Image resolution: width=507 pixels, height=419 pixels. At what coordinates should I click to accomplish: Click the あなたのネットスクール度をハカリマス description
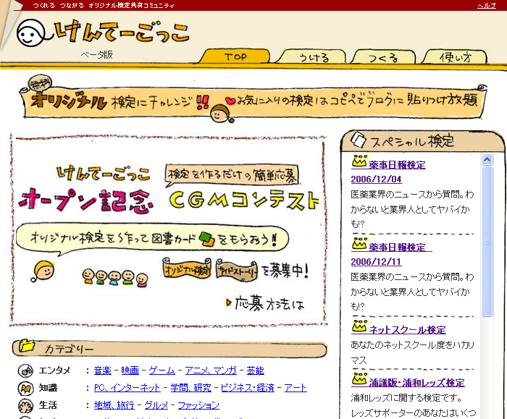pyautogui.click(x=413, y=352)
